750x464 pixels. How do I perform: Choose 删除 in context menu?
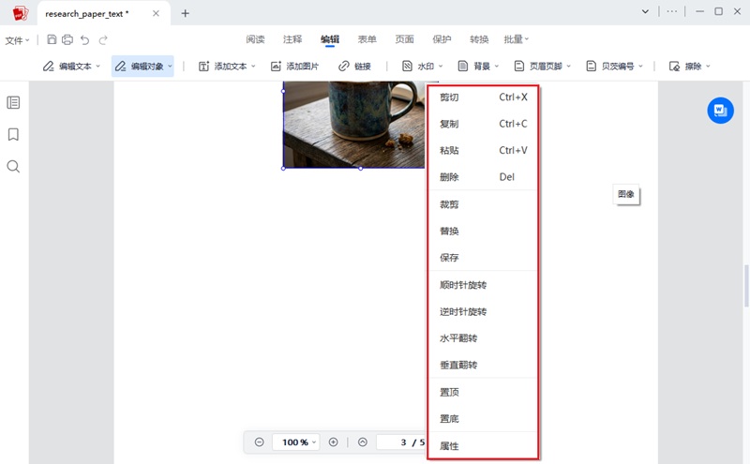pos(483,177)
